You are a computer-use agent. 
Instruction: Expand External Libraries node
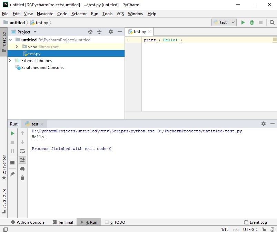10,61
